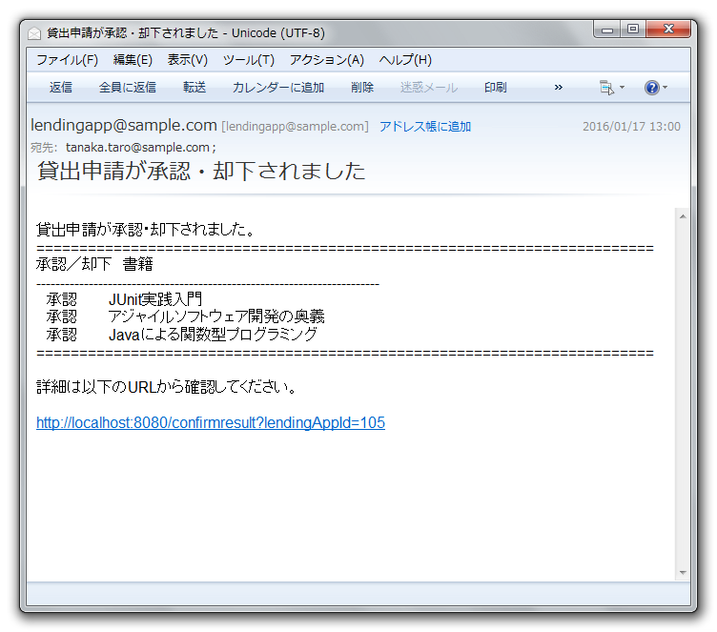The height and width of the screenshot is (632, 717).
Task: Forward the message with 転送
Action: tap(195, 88)
